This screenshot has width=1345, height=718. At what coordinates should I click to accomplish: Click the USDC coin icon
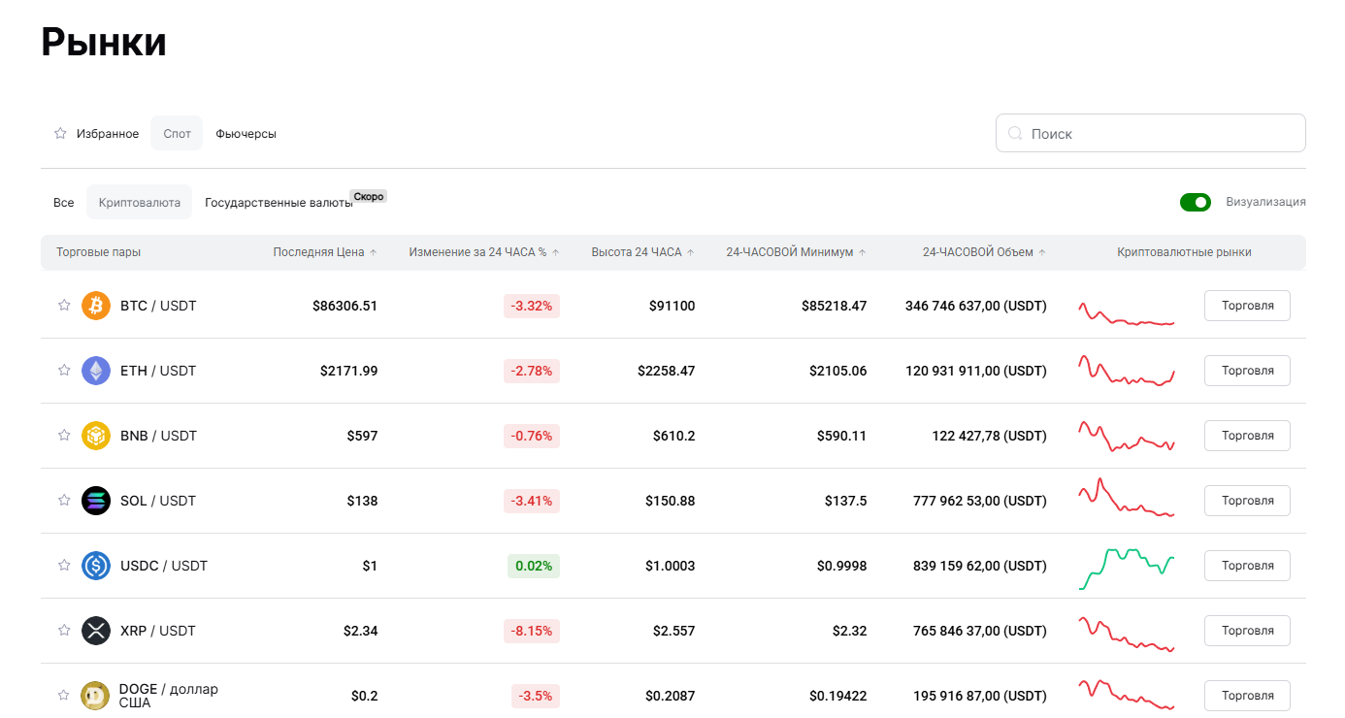point(96,566)
